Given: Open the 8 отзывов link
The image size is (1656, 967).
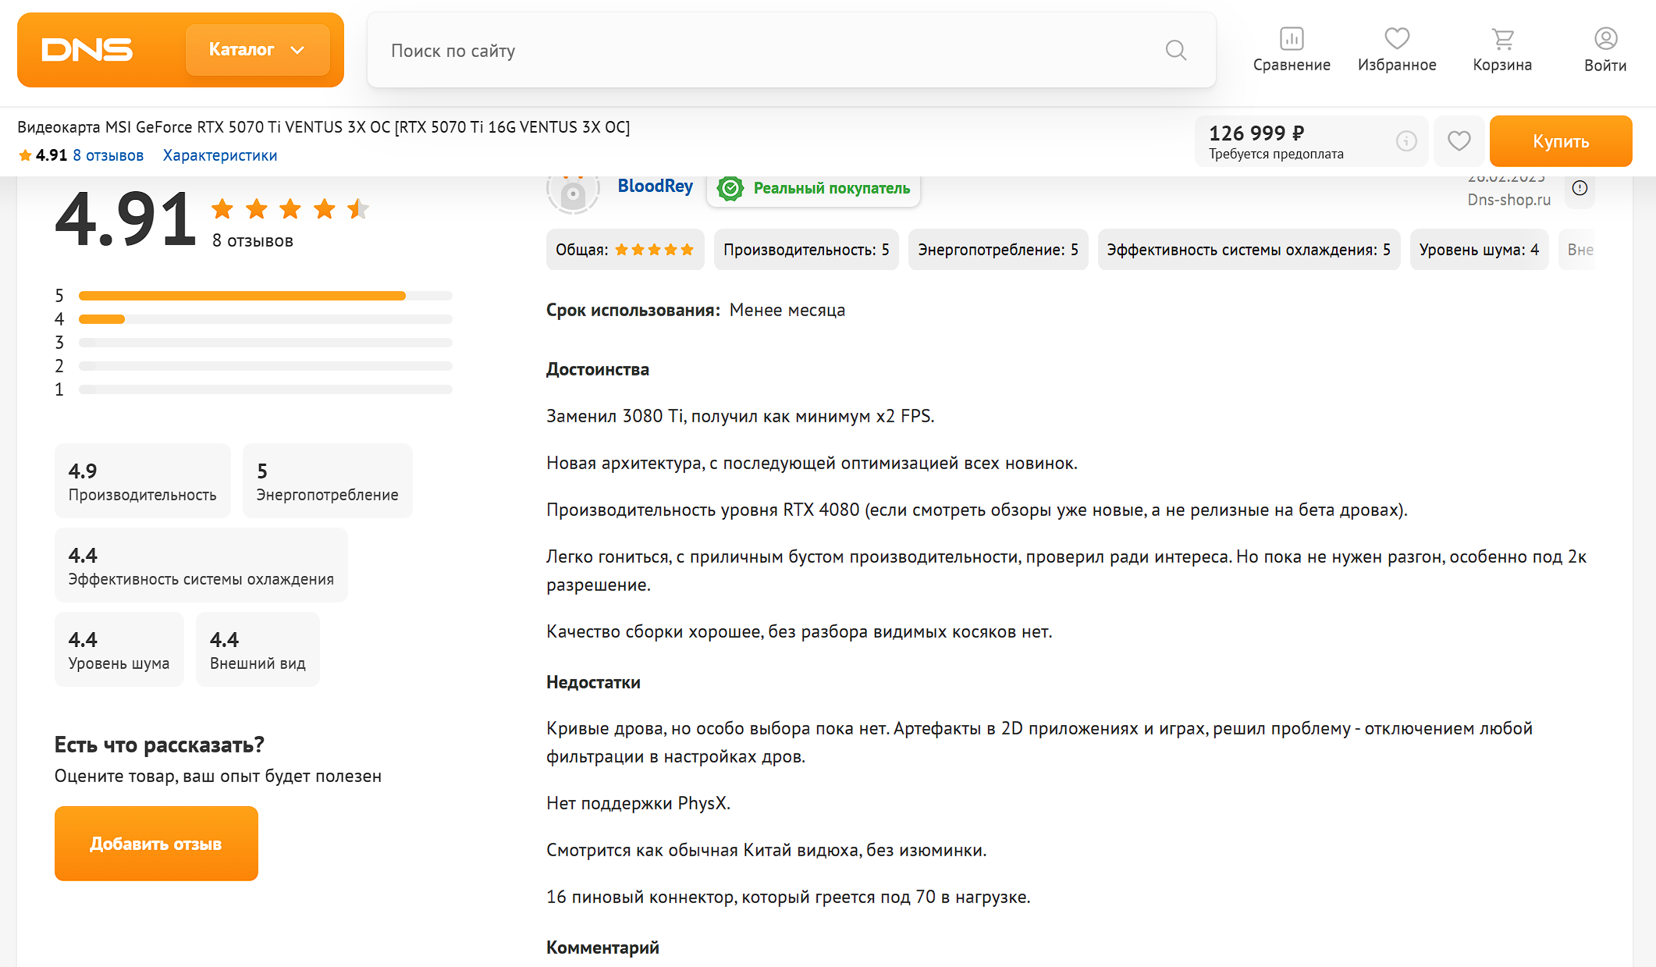Looking at the screenshot, I should (108, 155).
